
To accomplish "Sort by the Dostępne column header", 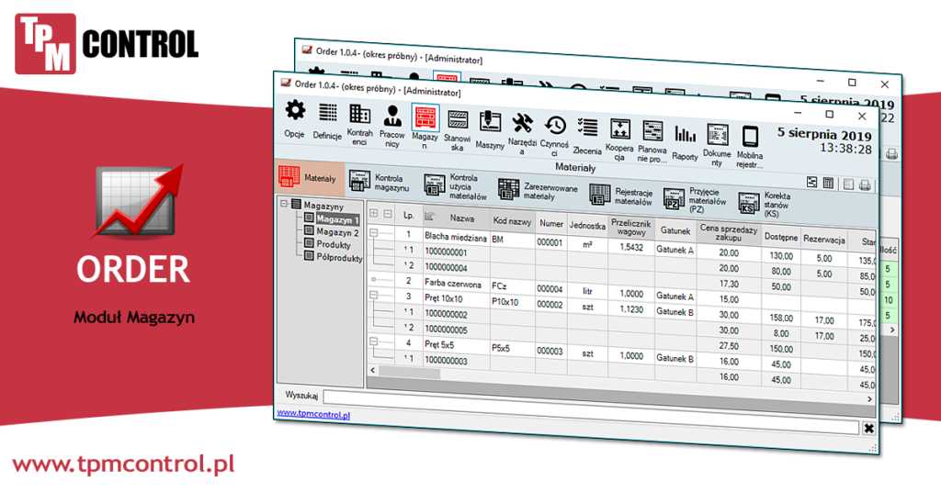I will tap(781, 238).
